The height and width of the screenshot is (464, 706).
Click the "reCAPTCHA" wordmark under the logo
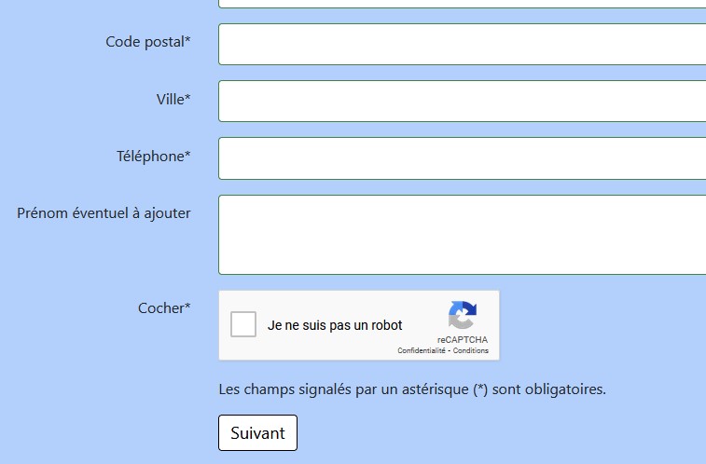point(463,340)
